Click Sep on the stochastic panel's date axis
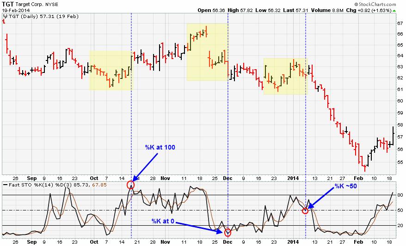This screenshot has width=406, height=246. click(x=32, y=242)
